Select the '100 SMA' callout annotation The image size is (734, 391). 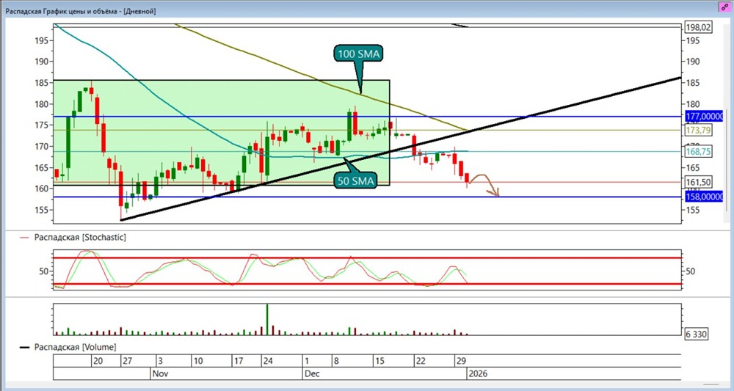357,54
